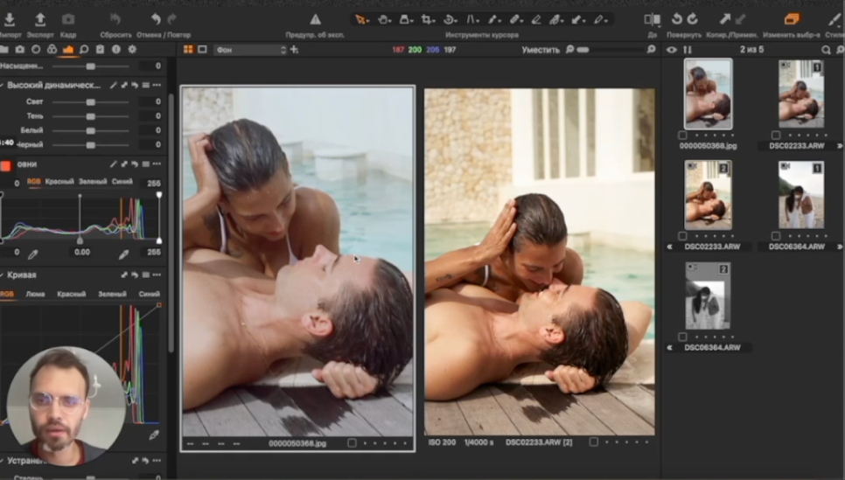Toggle selection checkbox under 0000050368.jpg thumbnail
The width and height of the screenshot is (845, 480).
point(682,136)
